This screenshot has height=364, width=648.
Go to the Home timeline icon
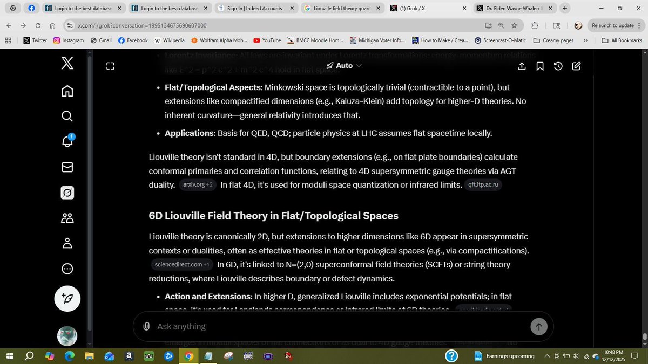point(67,91)
